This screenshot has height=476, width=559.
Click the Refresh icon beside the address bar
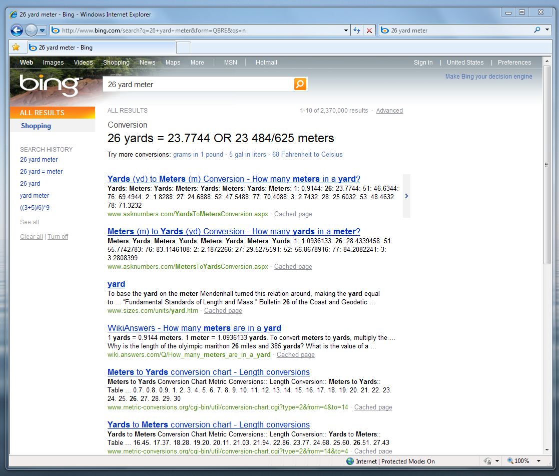[356, 31]
